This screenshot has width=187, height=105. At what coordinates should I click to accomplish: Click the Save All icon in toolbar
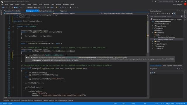tap(17, 7)
